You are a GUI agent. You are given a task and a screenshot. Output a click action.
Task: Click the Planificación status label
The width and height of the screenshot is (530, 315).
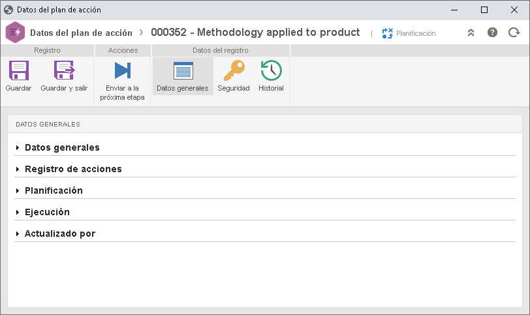tap(416, 33)
